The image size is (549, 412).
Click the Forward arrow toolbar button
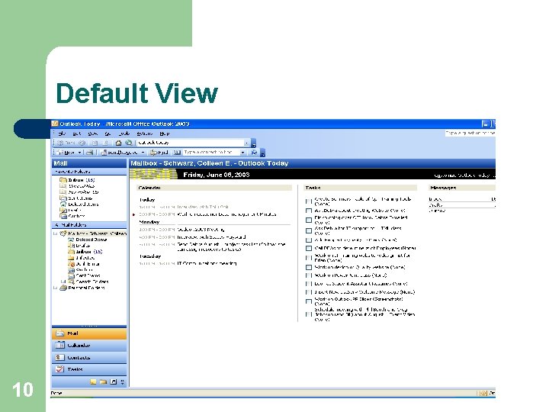coord(82,143)
